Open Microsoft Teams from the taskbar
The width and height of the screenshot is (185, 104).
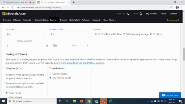(x=103, y=101)
